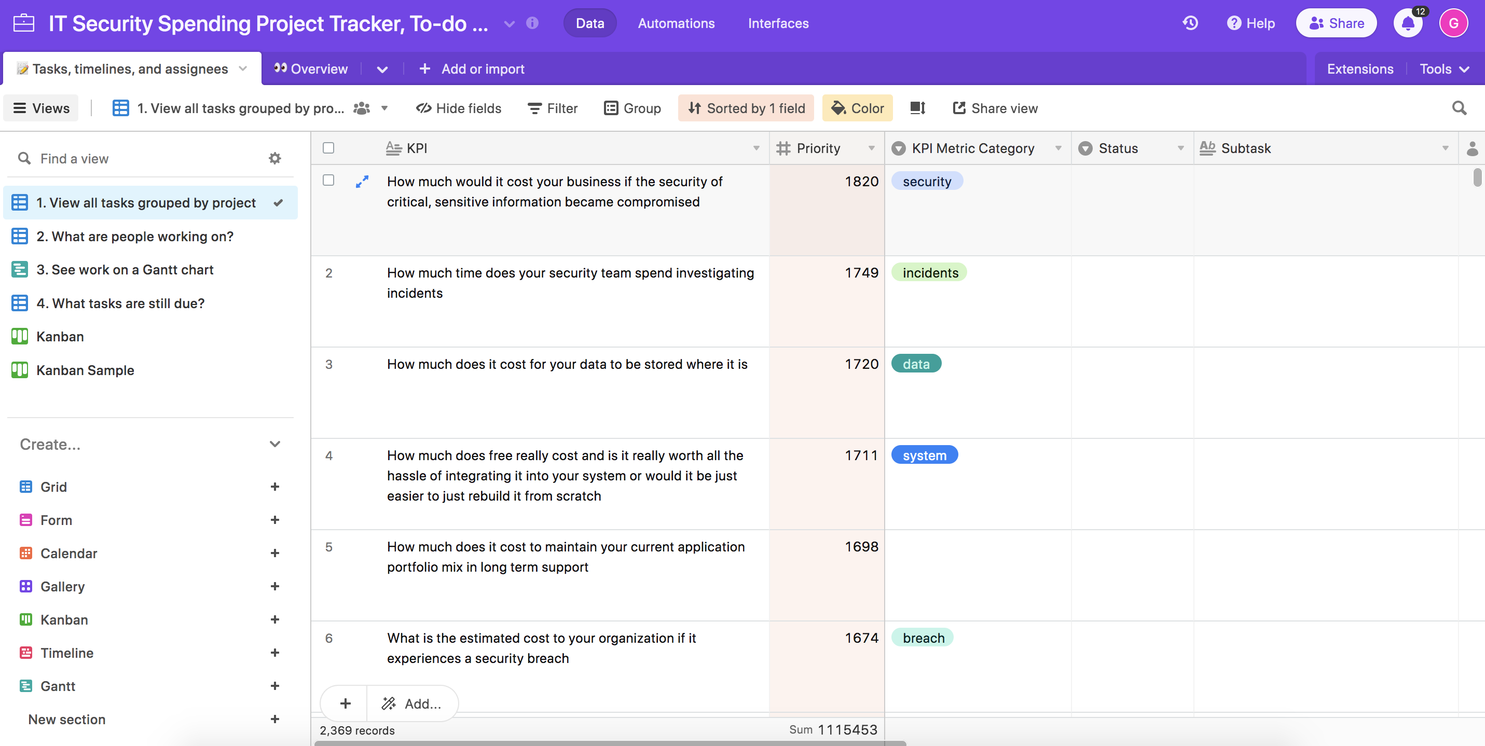Collapse the Create section
Screen dimensions: 1485x746
[x=275, y=444]
